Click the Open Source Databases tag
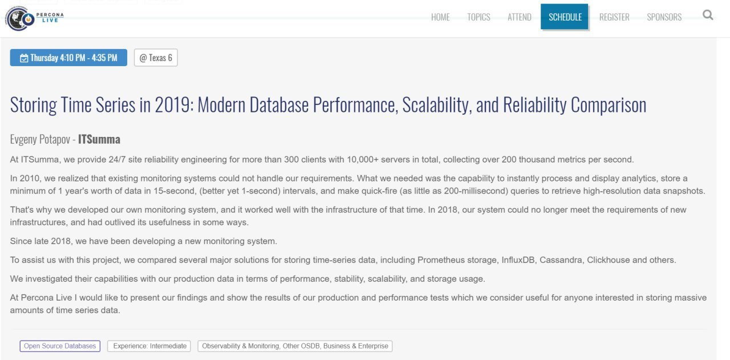This screenshot has height=360, width=730. 60,346
